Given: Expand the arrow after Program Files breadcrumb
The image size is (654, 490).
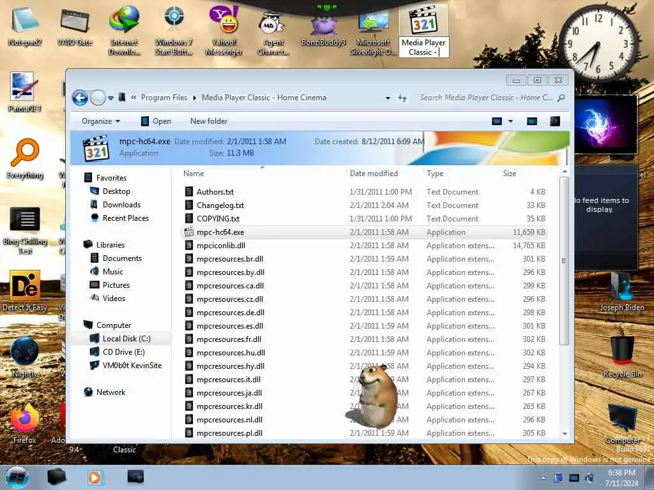Looking at the screenshot, I should [x=194, y=98].
